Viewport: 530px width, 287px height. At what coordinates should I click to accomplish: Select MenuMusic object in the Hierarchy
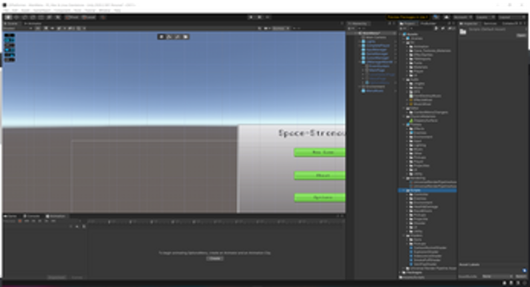coord(374,91)
